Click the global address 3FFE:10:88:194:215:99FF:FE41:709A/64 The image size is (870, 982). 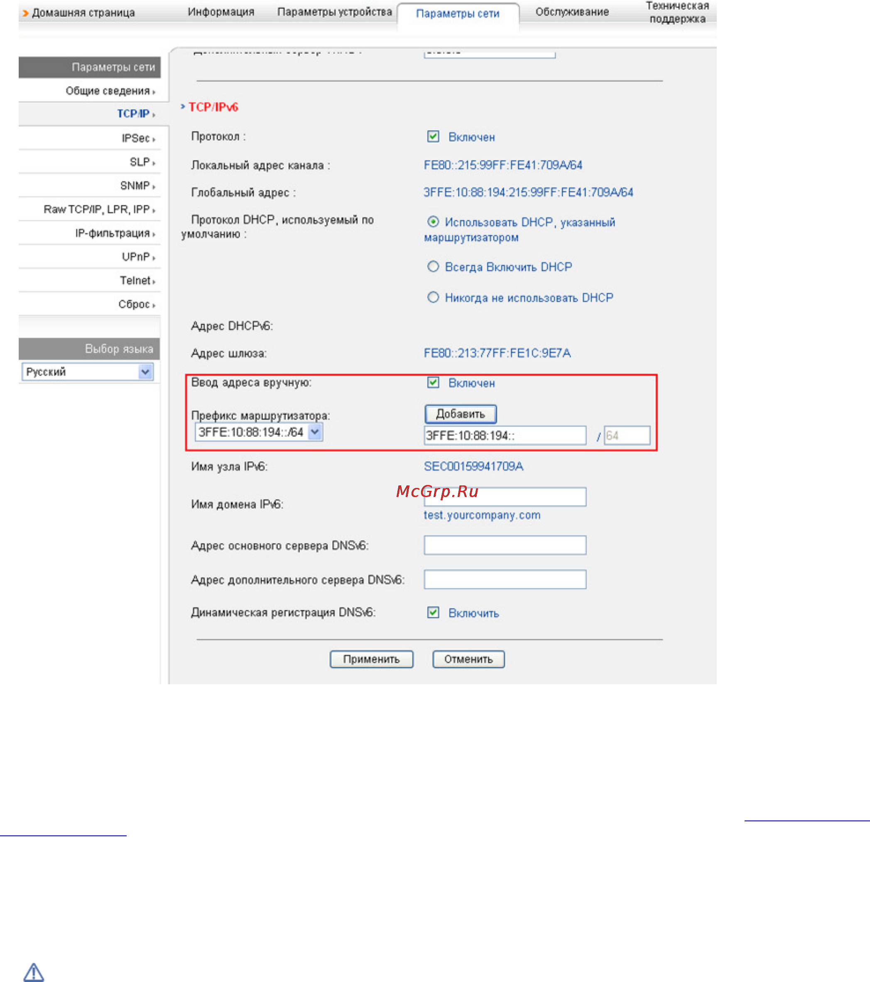528,193
